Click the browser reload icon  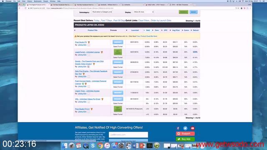[25, 8]
